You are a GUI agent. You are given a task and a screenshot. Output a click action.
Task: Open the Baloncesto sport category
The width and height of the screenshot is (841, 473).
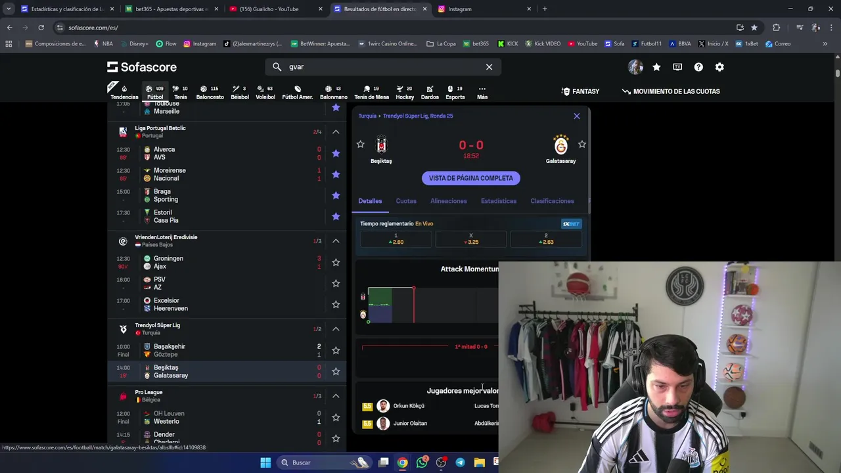point(210,92)
